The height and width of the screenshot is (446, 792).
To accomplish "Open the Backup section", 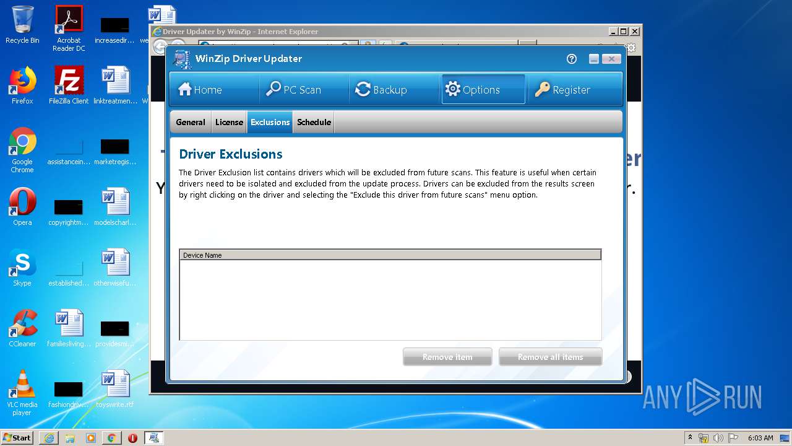I will tap(395, 90).
